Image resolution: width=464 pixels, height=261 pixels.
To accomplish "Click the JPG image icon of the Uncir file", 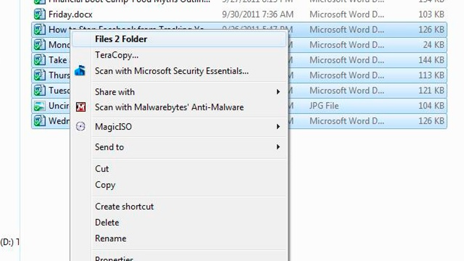I will click(39, 106).
